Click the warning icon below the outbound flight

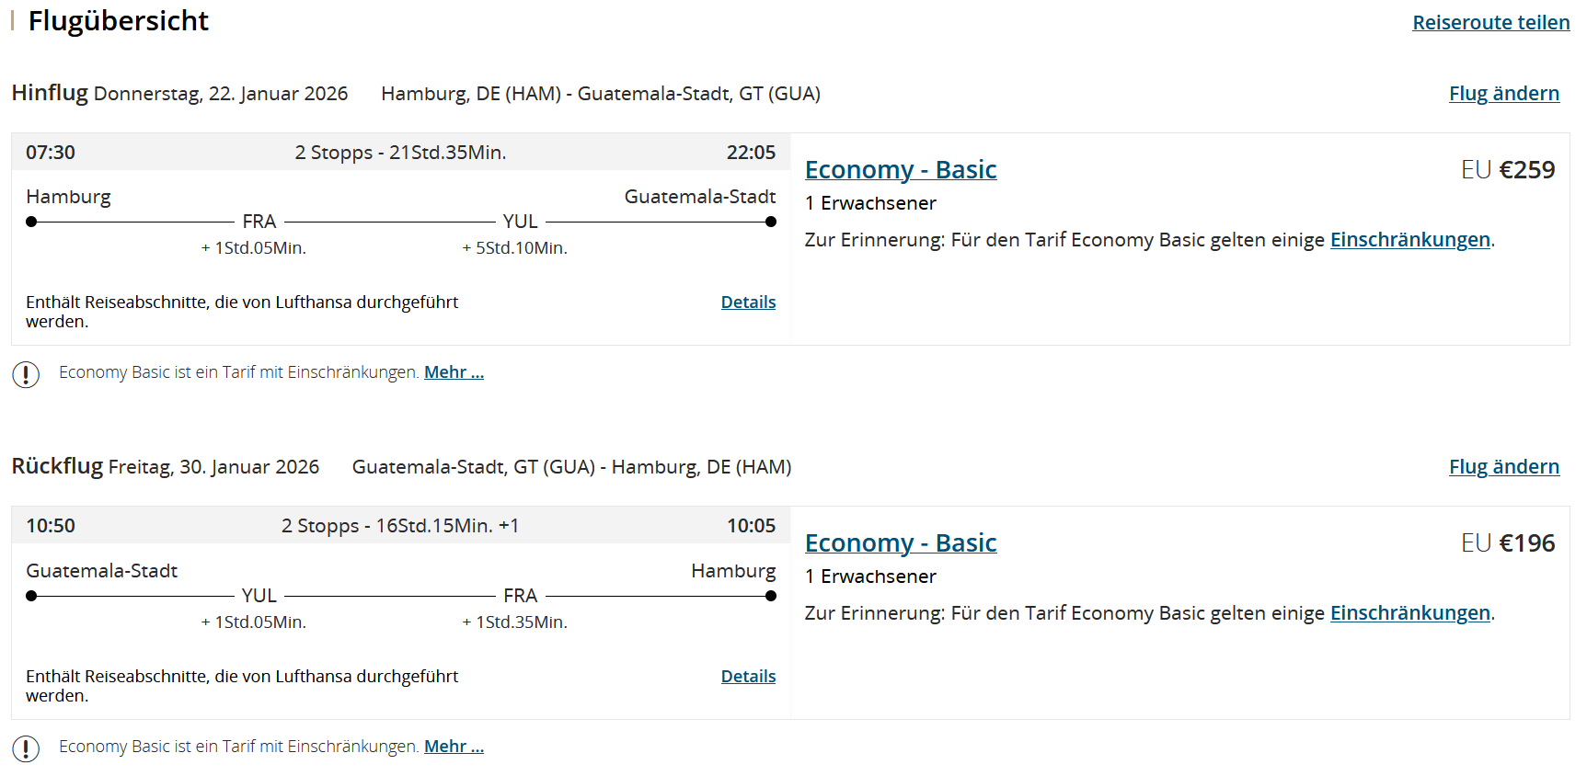click(x=26, y=374)
